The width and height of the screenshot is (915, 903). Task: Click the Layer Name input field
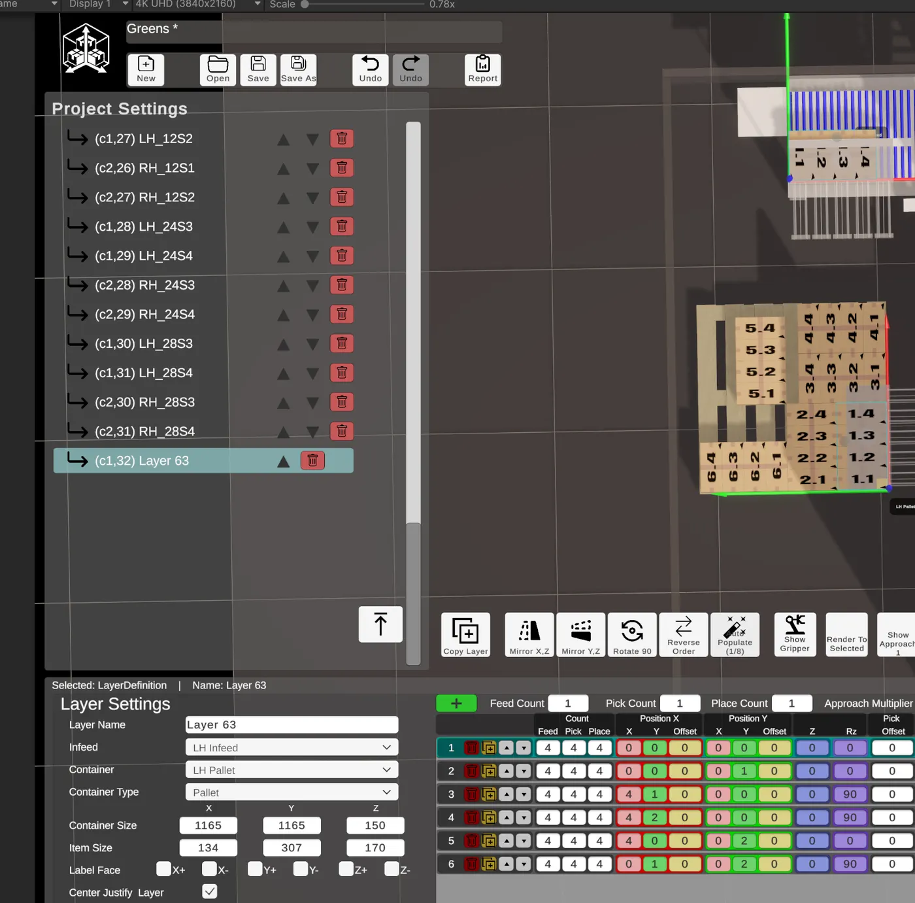(x=291, y=724)
